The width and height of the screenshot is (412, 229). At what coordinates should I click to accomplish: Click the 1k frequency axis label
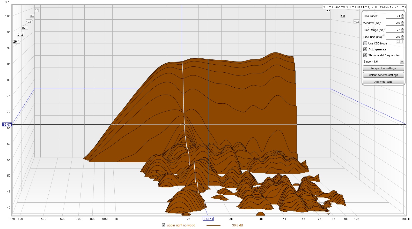[116, 219]
